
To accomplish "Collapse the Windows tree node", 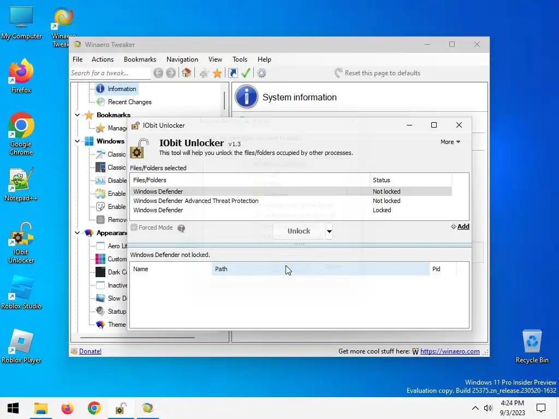I will tap(77, 141).
